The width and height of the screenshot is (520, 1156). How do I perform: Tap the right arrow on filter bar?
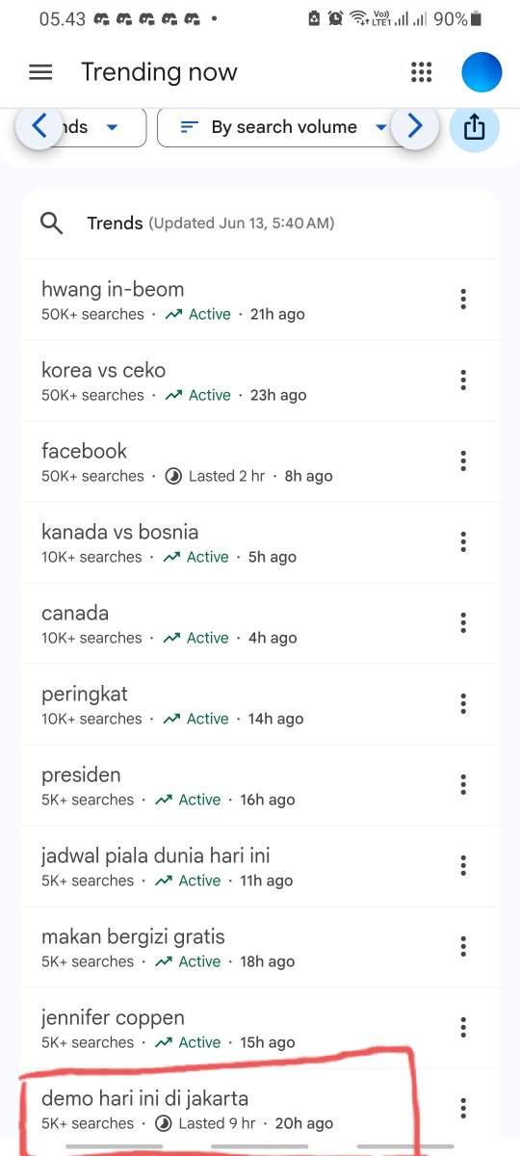(x=415, y=126)
